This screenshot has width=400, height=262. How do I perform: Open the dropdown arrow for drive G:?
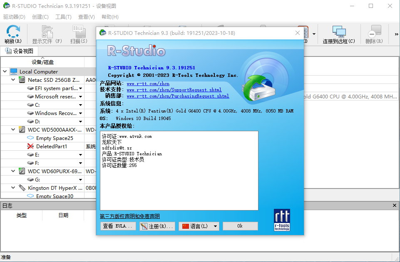[x=81, y=180]
